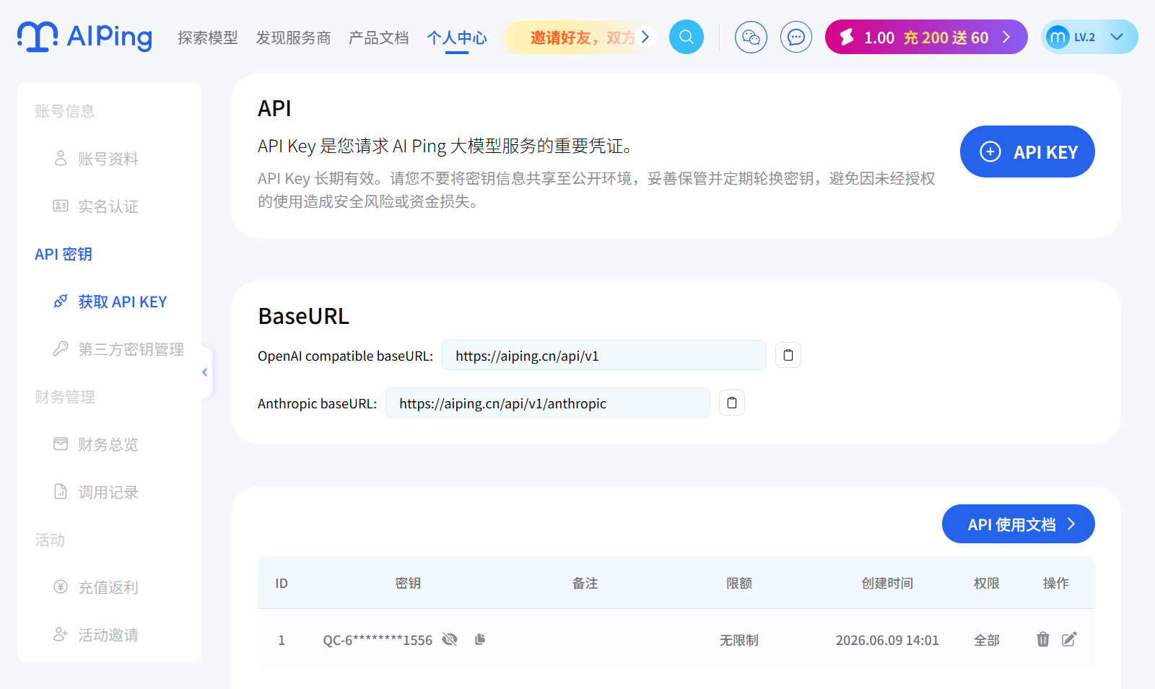Collapse the left sidebar arrow
This screenshot has height=689, width=1155.
pyautogui.click(x=206, y=372)
